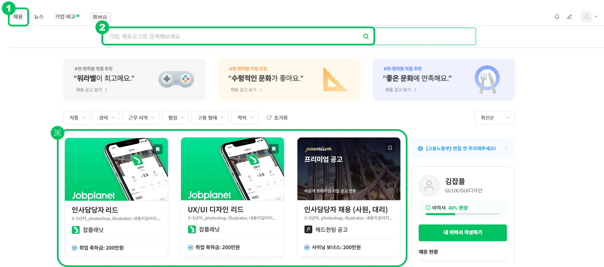The height and width of the screenshot is (267, 604).
Task: Open the notification bell icon
Action: (557, 17)
